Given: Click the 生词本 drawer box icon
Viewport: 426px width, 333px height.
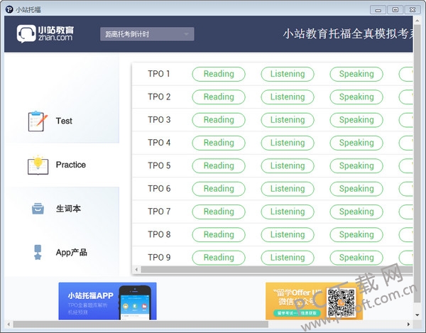Looking at the screenshot, I should tap(38, 209).
